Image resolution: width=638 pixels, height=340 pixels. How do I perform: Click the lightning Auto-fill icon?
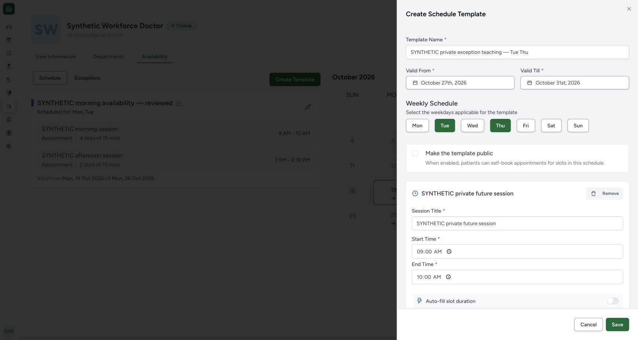[419, 301]
